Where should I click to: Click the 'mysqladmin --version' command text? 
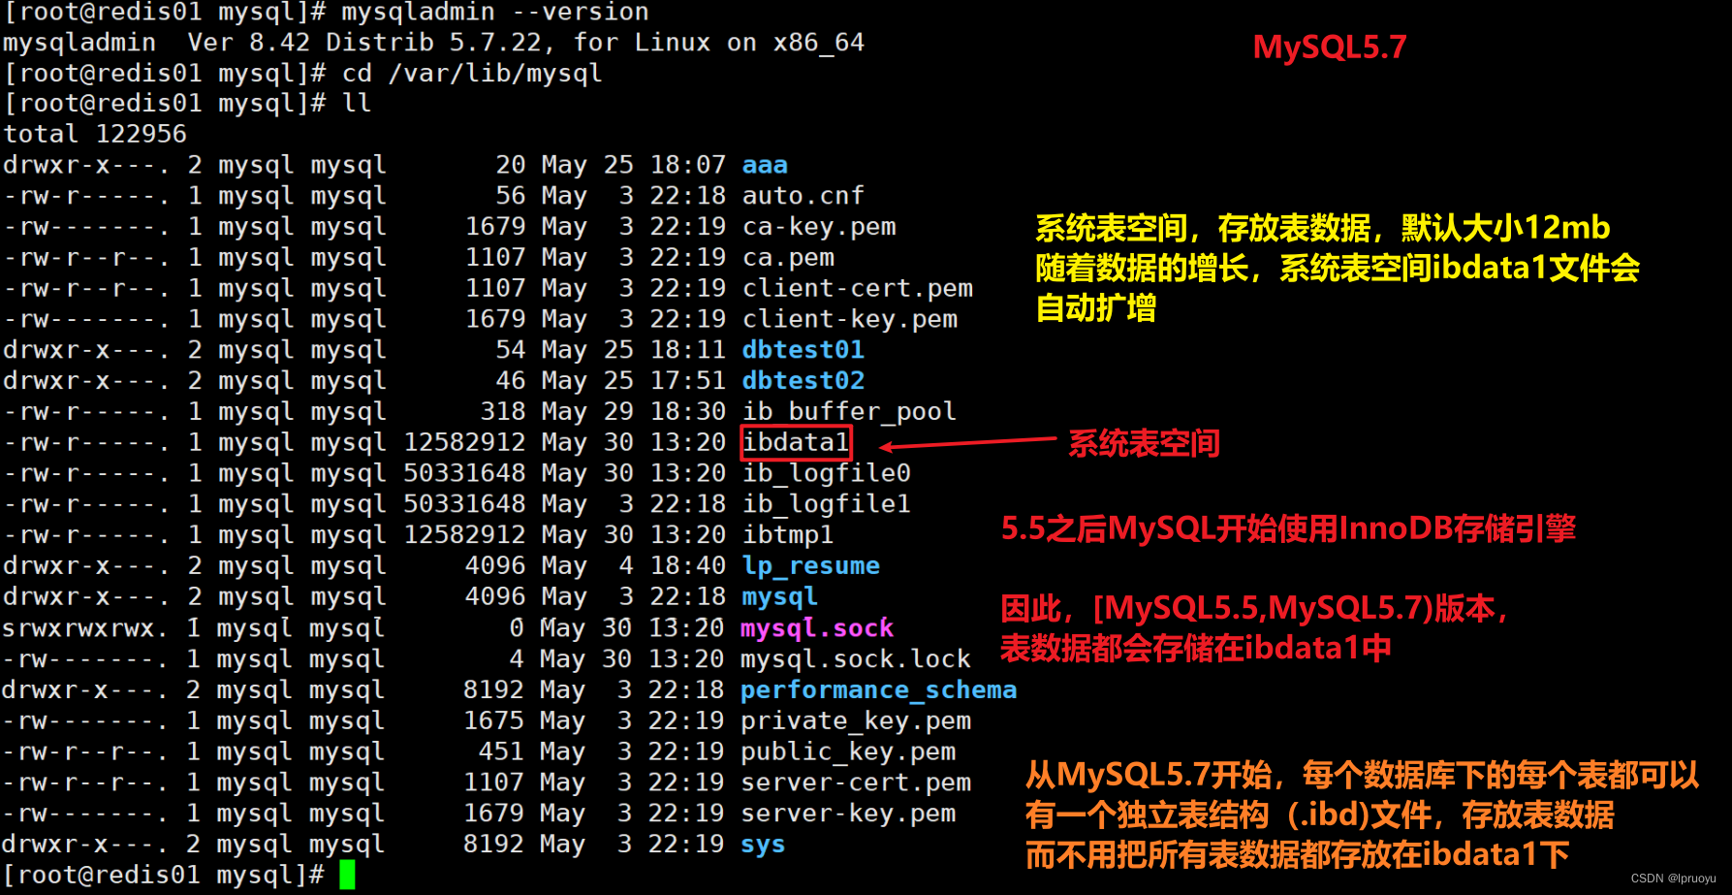tap(495, 13)
